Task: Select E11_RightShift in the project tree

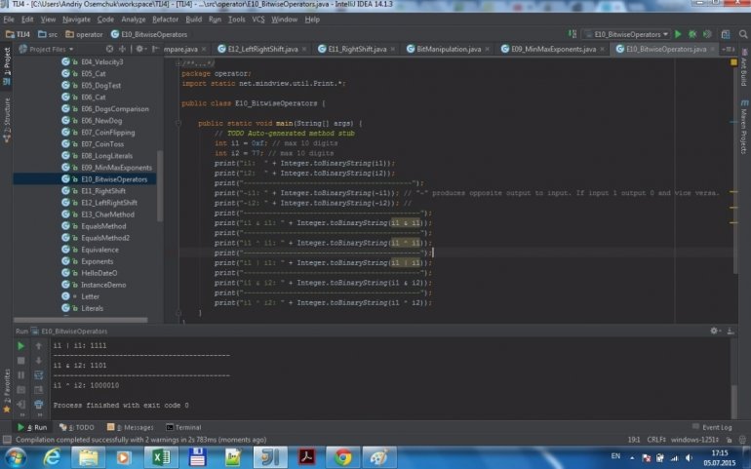Action: pos(101,191)
